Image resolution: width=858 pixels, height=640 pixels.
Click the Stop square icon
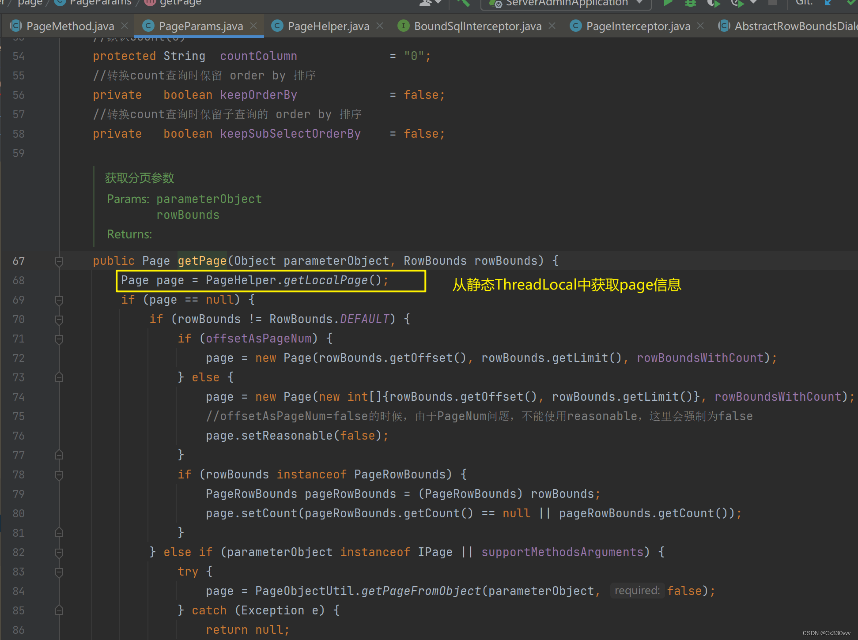click(772, 3)
